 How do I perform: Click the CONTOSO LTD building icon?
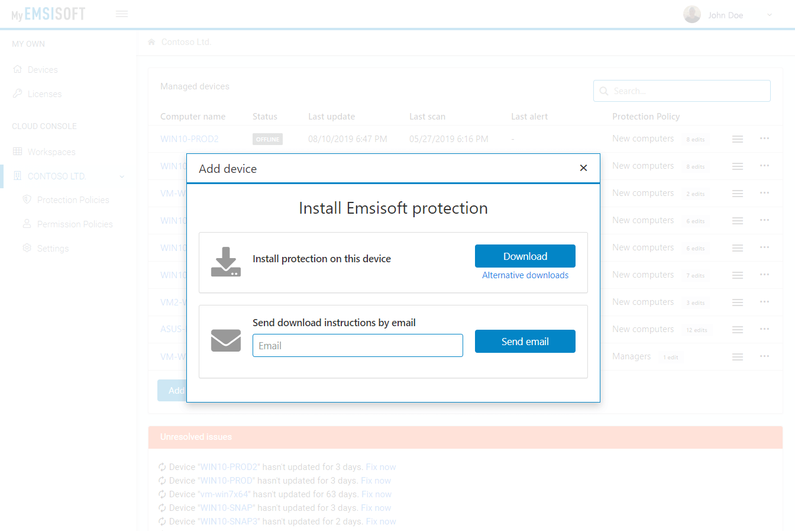click(x=17, y=176)
